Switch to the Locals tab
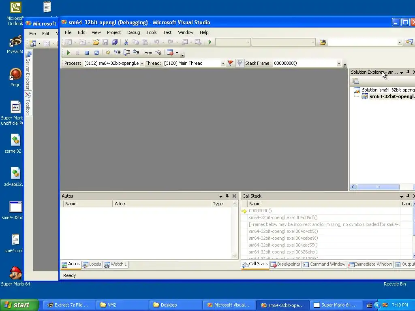This screenshot has height=311, width=415. tap(92, 264)
